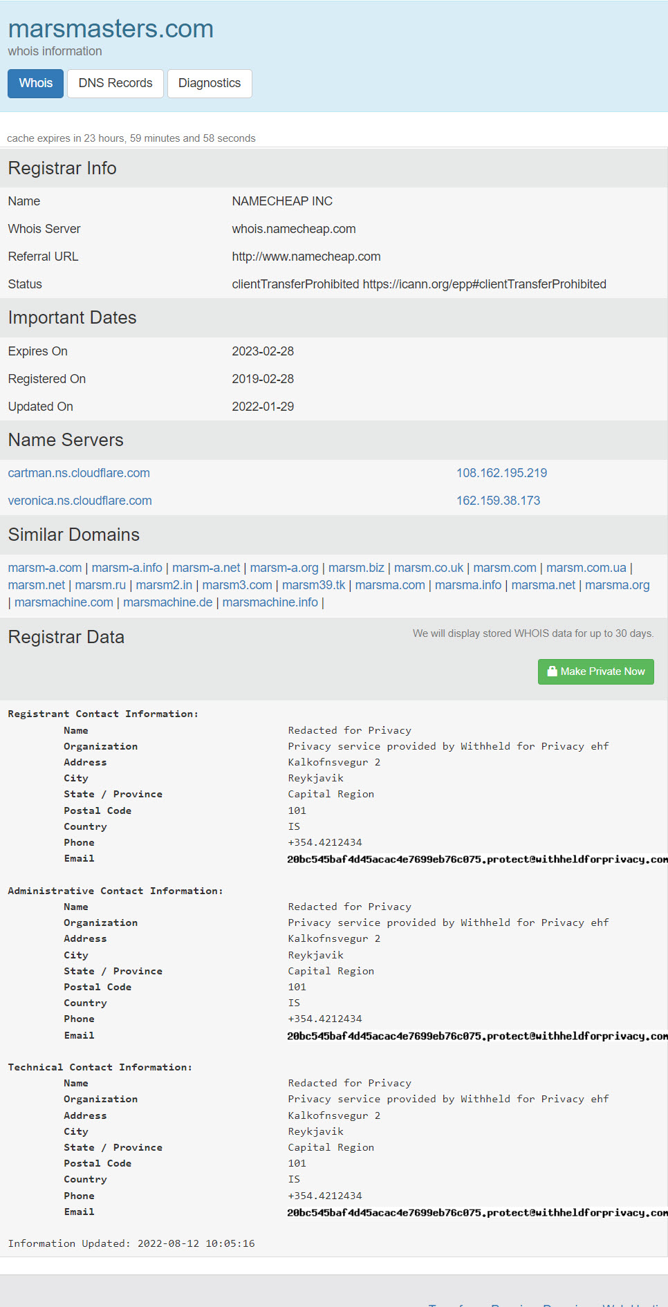
Task: Open similar domain marsm-a.net
Action: coord(206,568)
